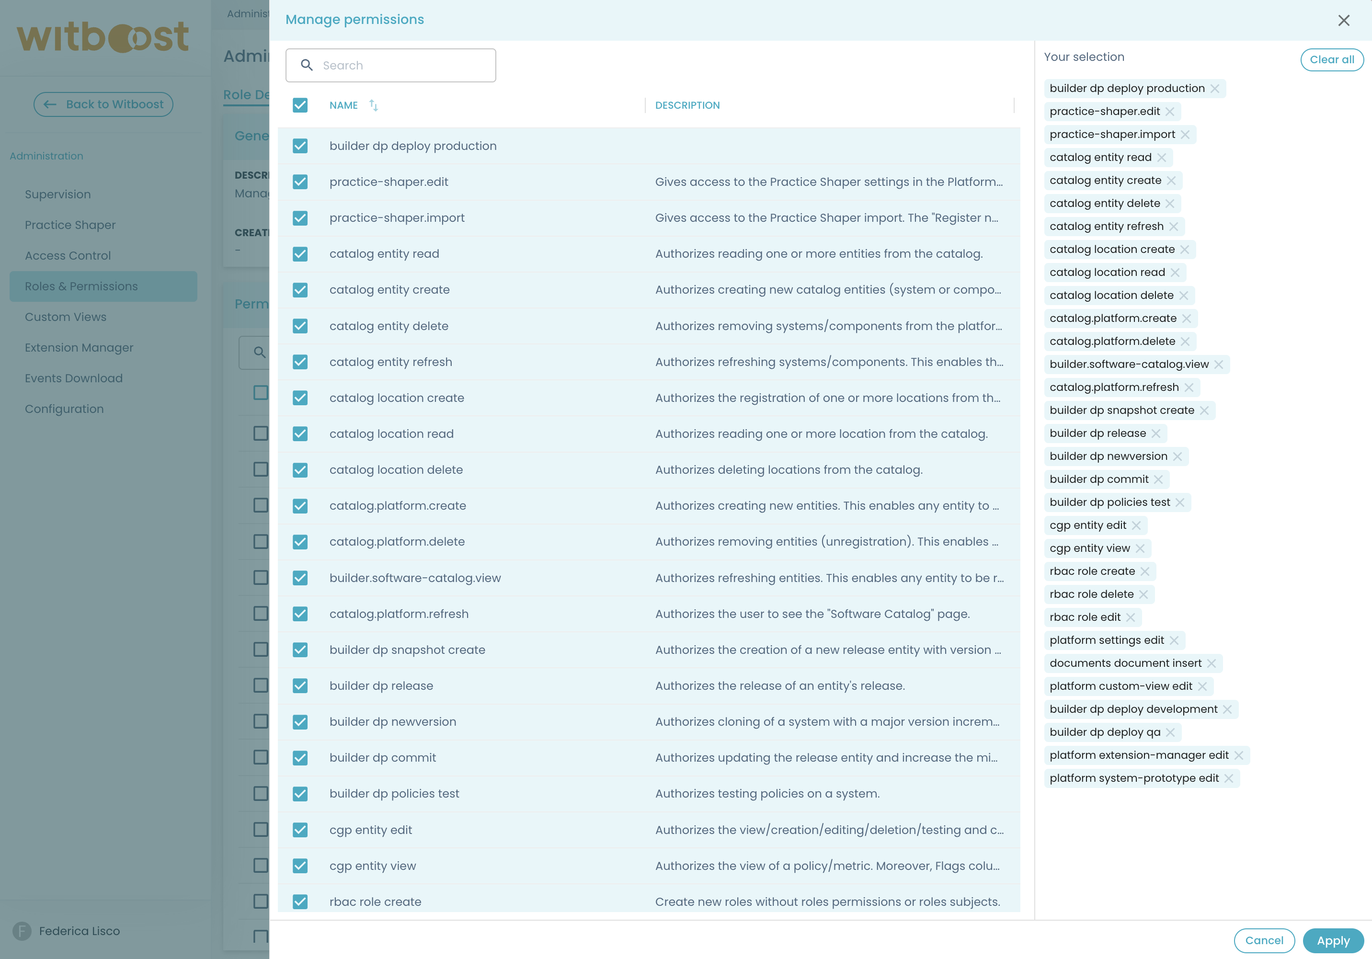The image size is (1372, 959).
Task: Close the Manage permissions dialog
Action: point(1343,20)
